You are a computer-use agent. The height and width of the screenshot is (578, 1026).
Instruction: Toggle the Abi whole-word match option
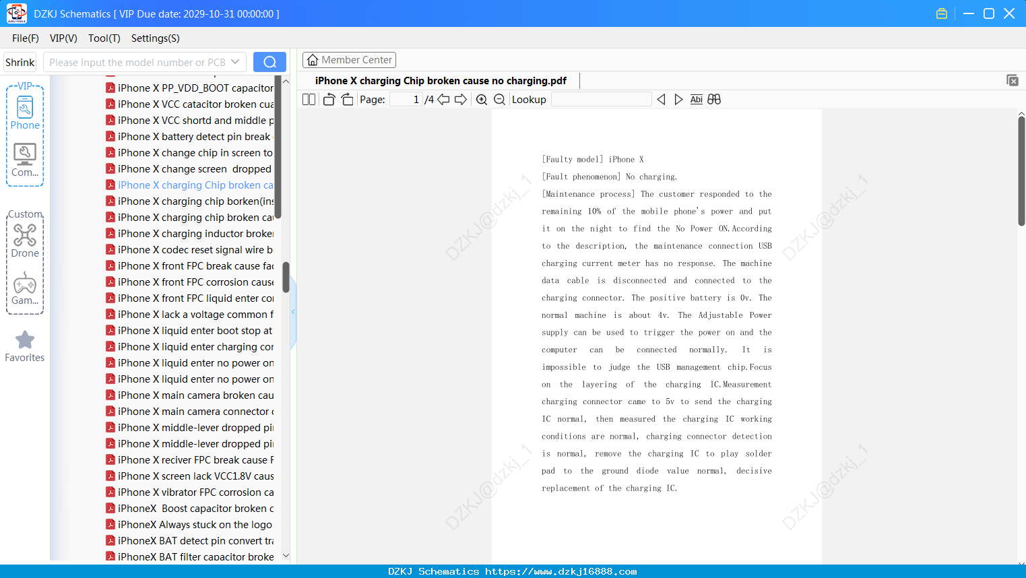point(697,100)
